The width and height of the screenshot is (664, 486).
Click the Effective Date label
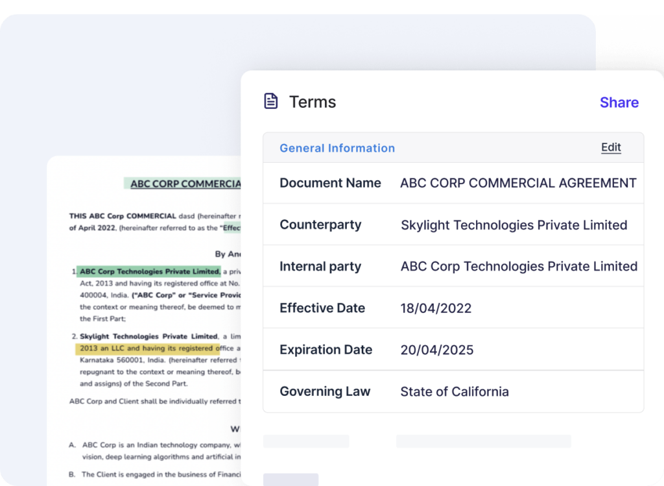click(x=322, y=308)
